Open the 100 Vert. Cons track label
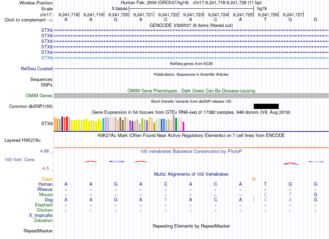 pos(19,159)
